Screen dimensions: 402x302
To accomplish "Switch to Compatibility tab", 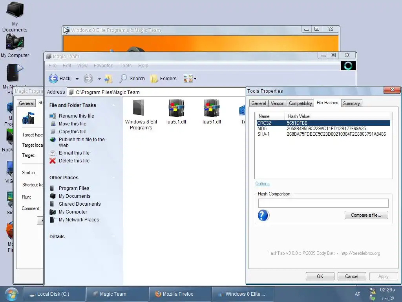I will pyautogui.click(x=300, y=103).
